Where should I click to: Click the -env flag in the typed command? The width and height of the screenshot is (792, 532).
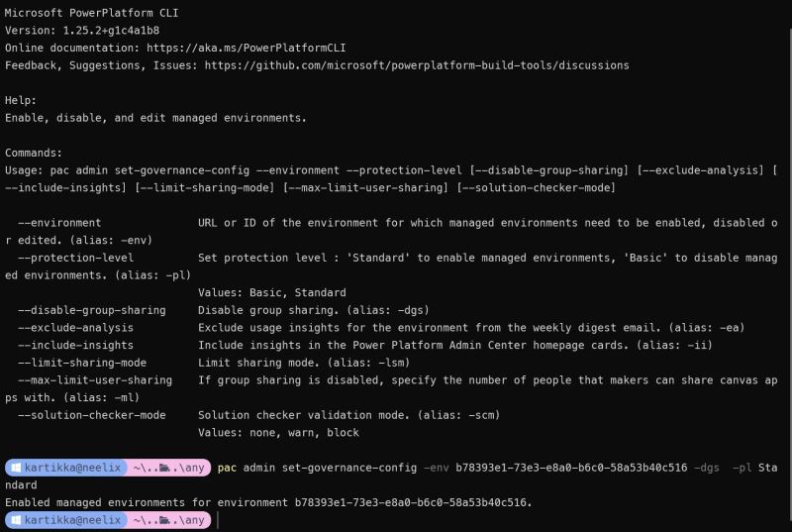coord(436,468)
